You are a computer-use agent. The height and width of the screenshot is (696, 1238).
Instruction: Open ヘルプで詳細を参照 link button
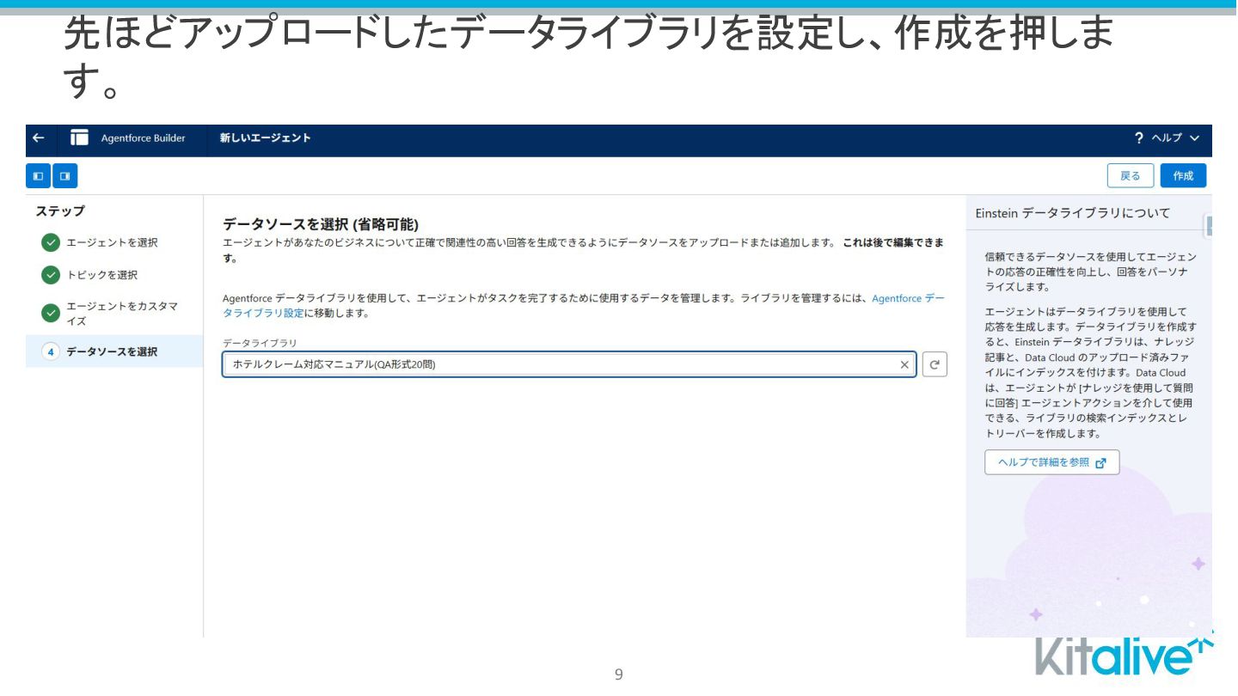(1052, 462)
